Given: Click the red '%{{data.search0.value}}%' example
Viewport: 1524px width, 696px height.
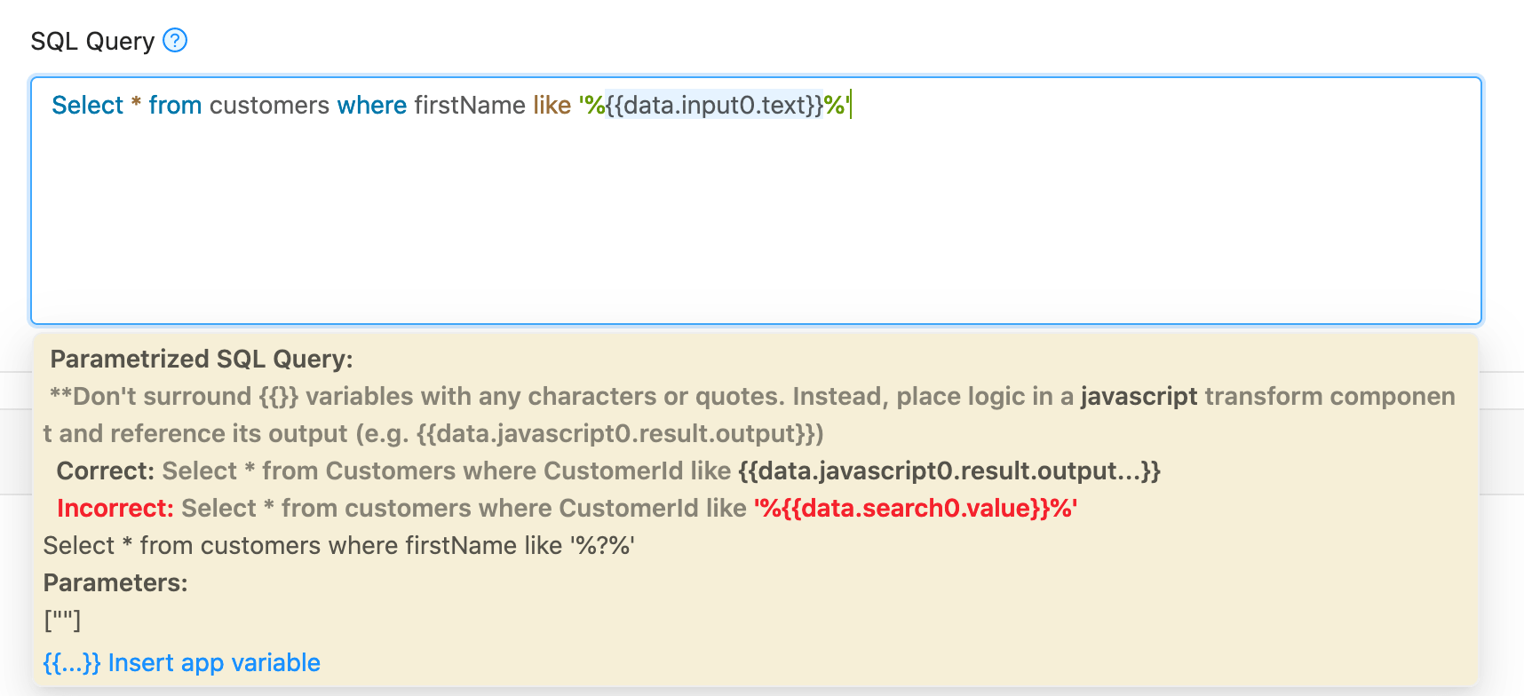Looking at the screenshot, I should (x=916, y=508).
